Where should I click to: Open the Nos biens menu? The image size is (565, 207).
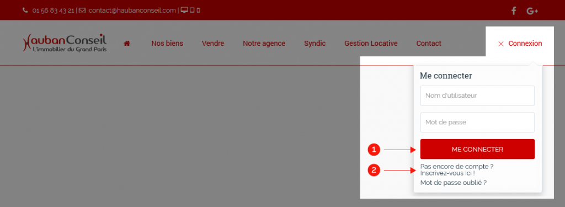point(167,44)
